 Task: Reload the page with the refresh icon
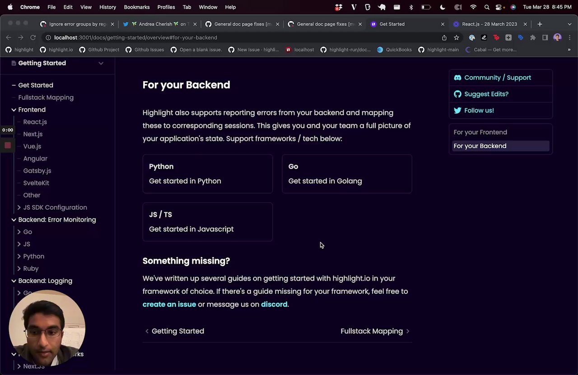tap(33, 38)
